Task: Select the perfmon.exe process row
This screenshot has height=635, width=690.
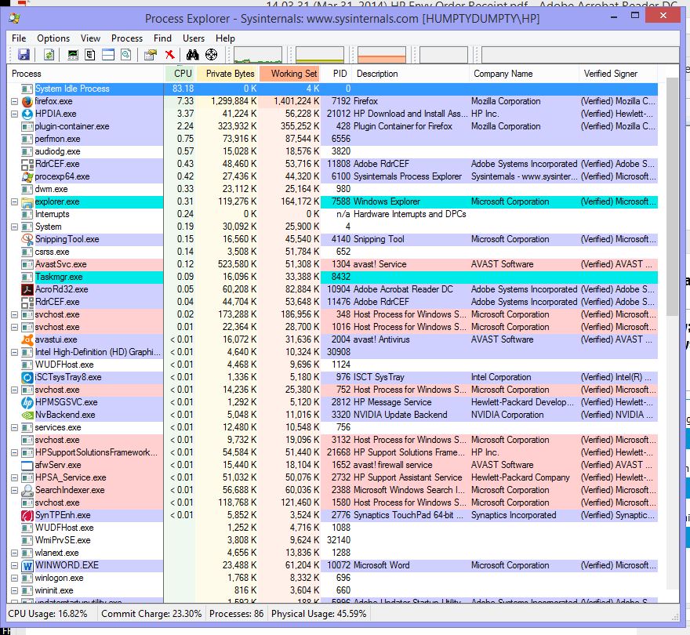Action: pos(333,139)
